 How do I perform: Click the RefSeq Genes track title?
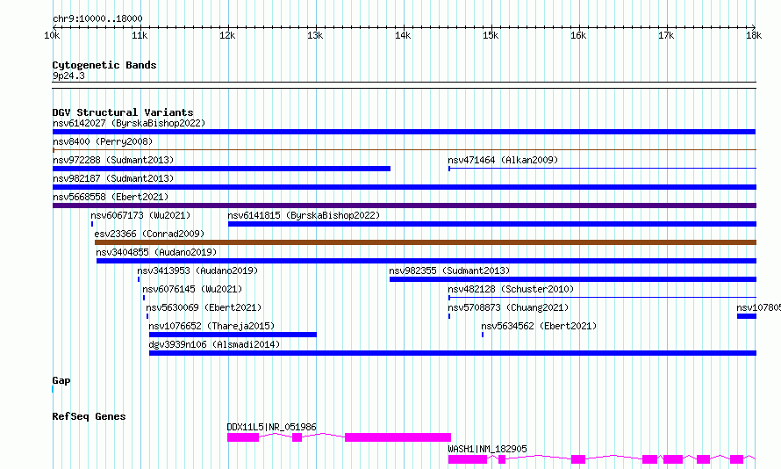[x=89, y=416]
